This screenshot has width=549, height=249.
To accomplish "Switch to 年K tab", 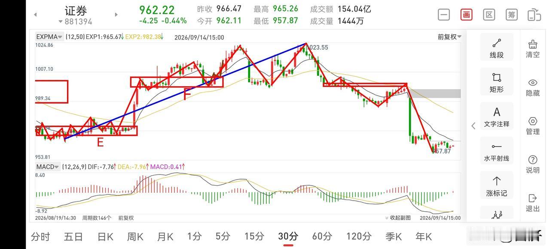I will coord(423,236).
